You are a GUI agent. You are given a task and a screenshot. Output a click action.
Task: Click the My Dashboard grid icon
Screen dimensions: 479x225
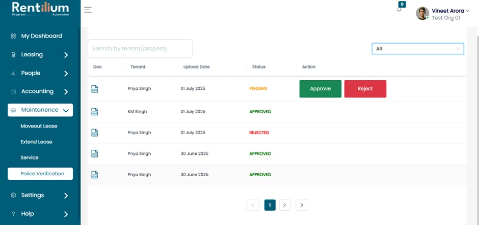(x=13, y=36)
